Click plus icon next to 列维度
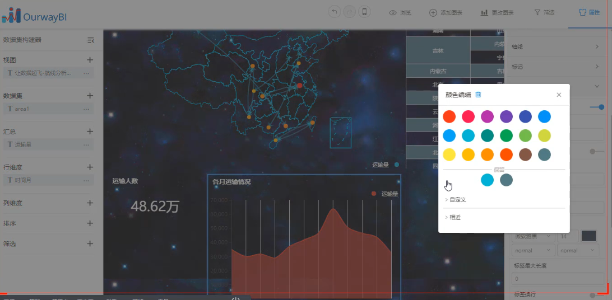Image resolution: width=612 pixels, height=300 pixels. (90, 203)
